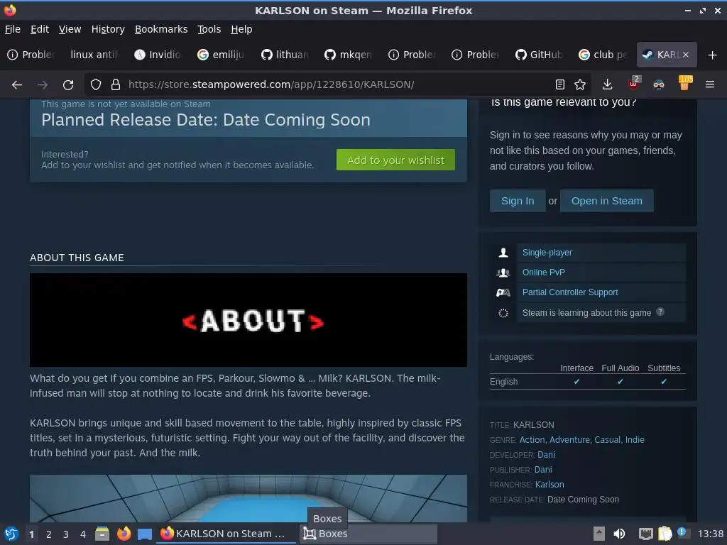The width and height of the screenshot is (727, 545).
Task: Open the publisher Dani link
Action: point(543,470)
